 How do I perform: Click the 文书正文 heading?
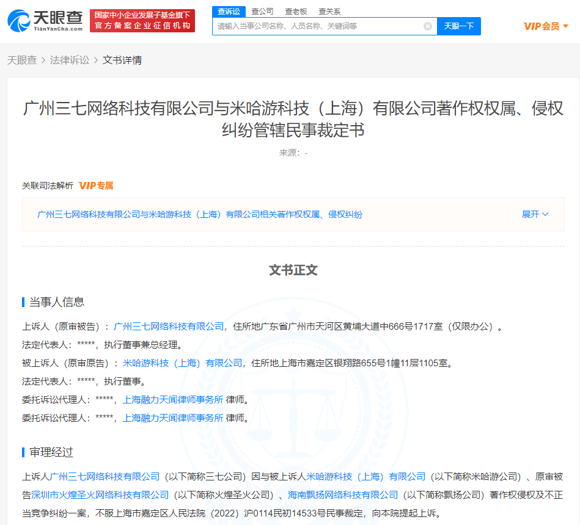[293, 270]
